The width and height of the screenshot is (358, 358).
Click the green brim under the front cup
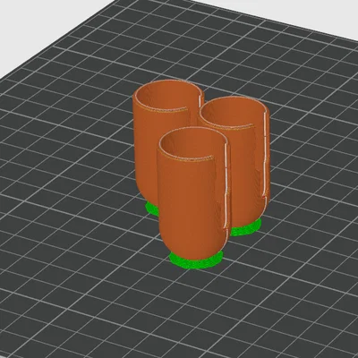pyautogui.click(x=196, y=261)
